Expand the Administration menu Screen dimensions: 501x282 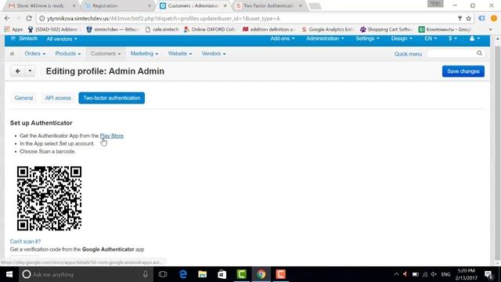pos(325,38)
